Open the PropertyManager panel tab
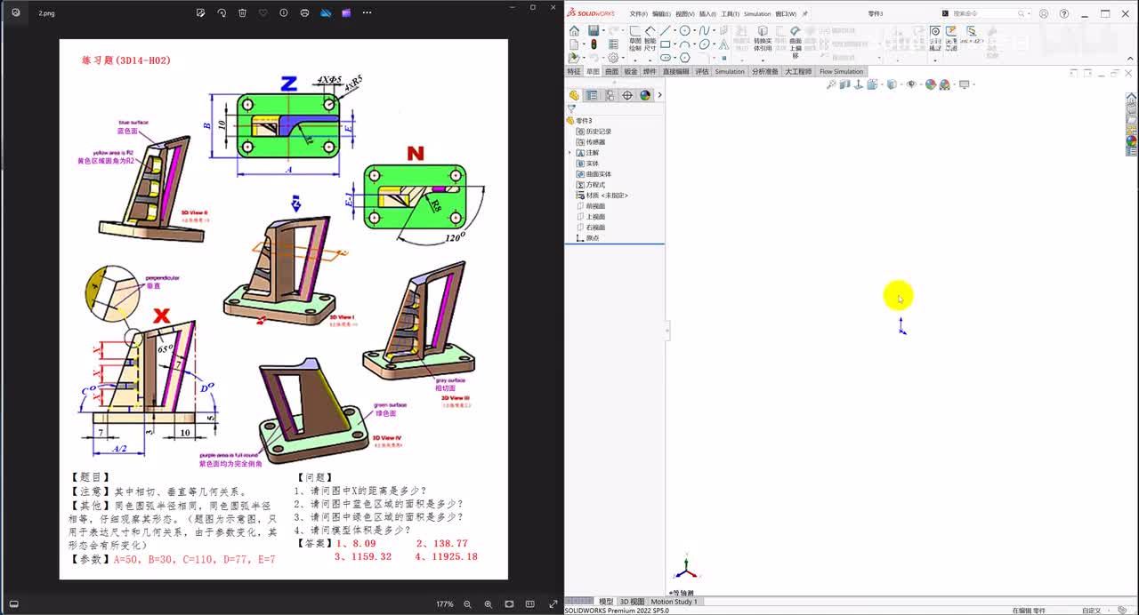Image resolution: width=1139 pixels, height=615 pixels. pos(592,95)
